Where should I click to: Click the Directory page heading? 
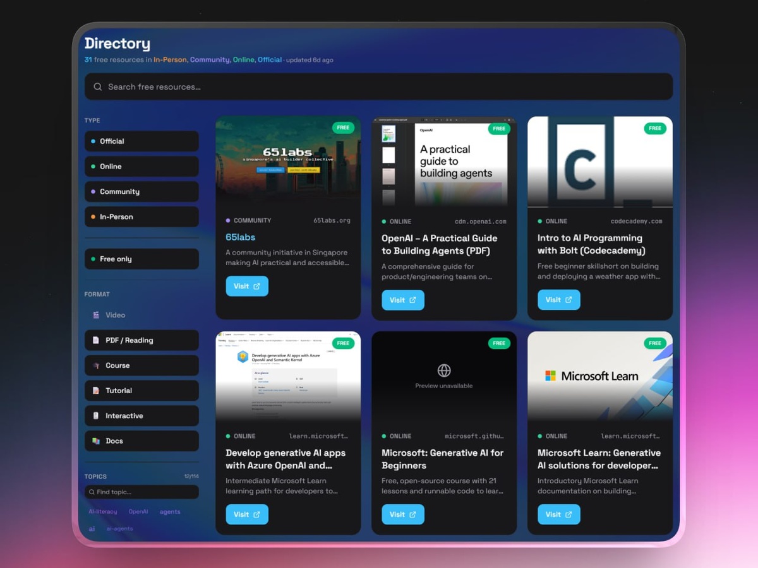tap(117, 44)
